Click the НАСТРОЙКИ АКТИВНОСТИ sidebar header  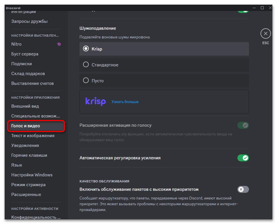click(35, 209)
